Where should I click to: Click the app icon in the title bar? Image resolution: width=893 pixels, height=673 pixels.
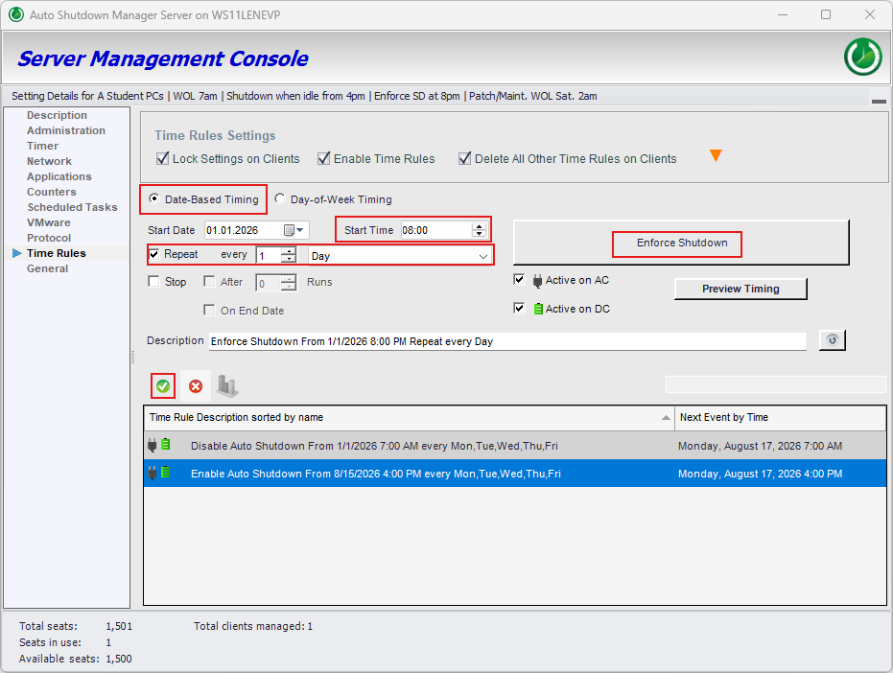[x=16, y=14]
